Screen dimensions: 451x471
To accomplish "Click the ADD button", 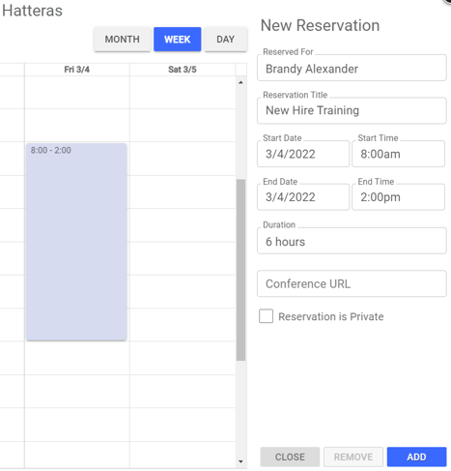I will tap(416, 456).
